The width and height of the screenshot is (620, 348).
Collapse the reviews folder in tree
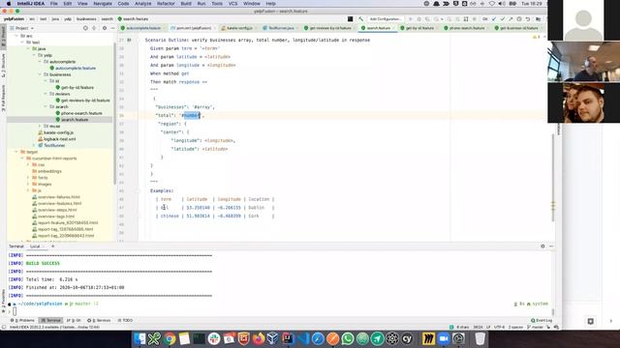tap(46, 94)
